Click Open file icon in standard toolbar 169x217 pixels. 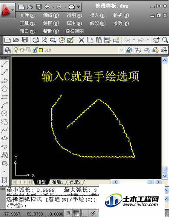[x=16, y=40]
